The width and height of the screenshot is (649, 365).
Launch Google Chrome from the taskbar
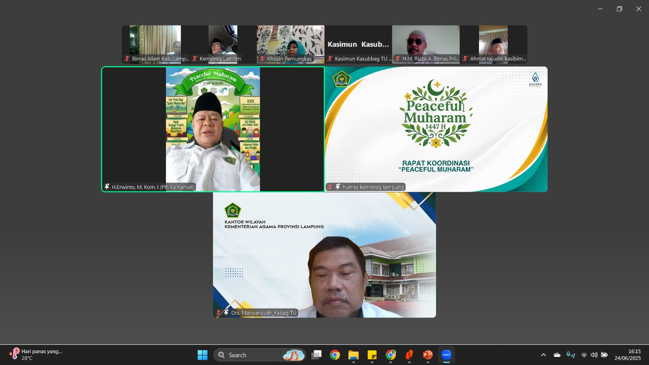pyautogui.click(x=335, y=355)
